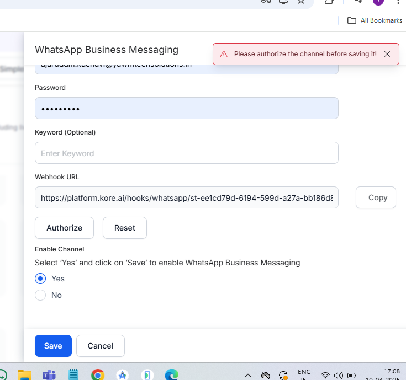
Task: Click the WhatsApp Business Messaging heading
Action: (107, 50)
